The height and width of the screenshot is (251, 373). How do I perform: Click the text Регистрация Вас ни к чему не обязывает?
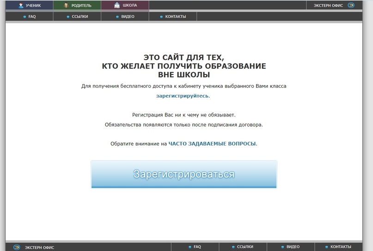(x=184, y=115)
